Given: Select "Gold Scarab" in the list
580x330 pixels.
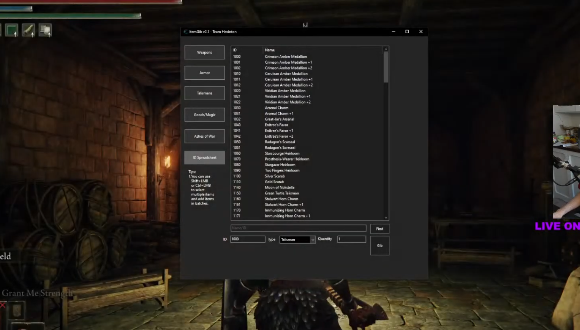Looking at the screenshot, I should 307,182.
